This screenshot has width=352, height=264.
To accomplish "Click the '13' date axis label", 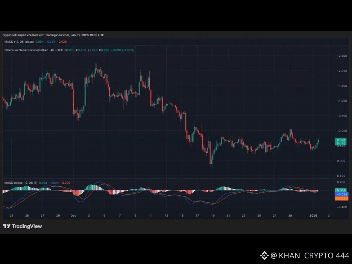I will coord(166,215).
